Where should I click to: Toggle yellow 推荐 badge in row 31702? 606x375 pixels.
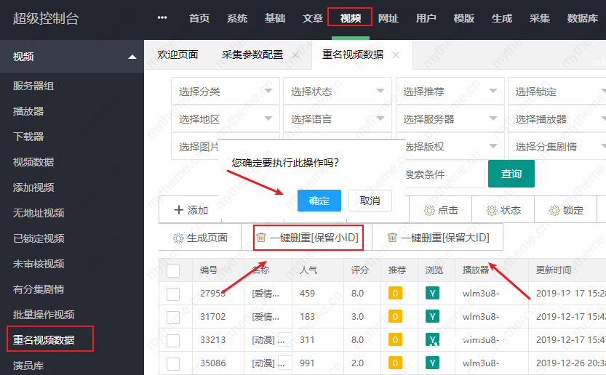[395, 316]
